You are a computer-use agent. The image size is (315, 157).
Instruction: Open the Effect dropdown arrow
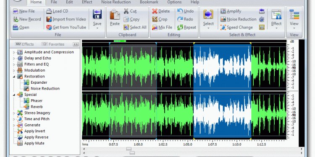[x=276, y=28]
